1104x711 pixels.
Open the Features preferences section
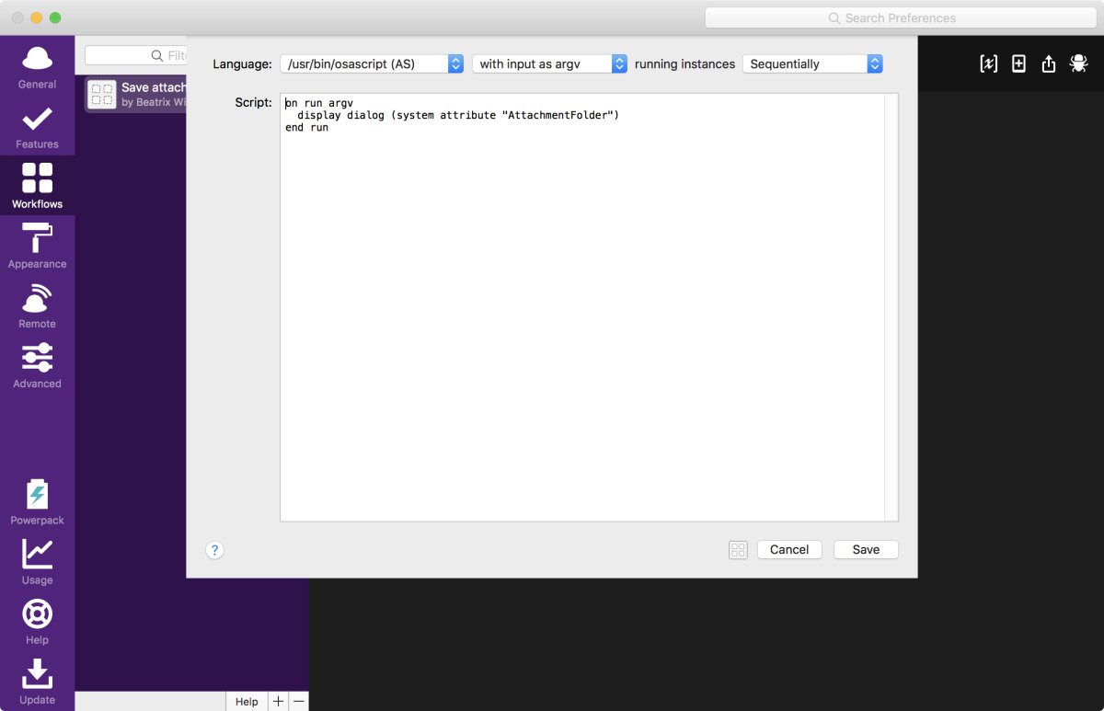coord(37,127)
